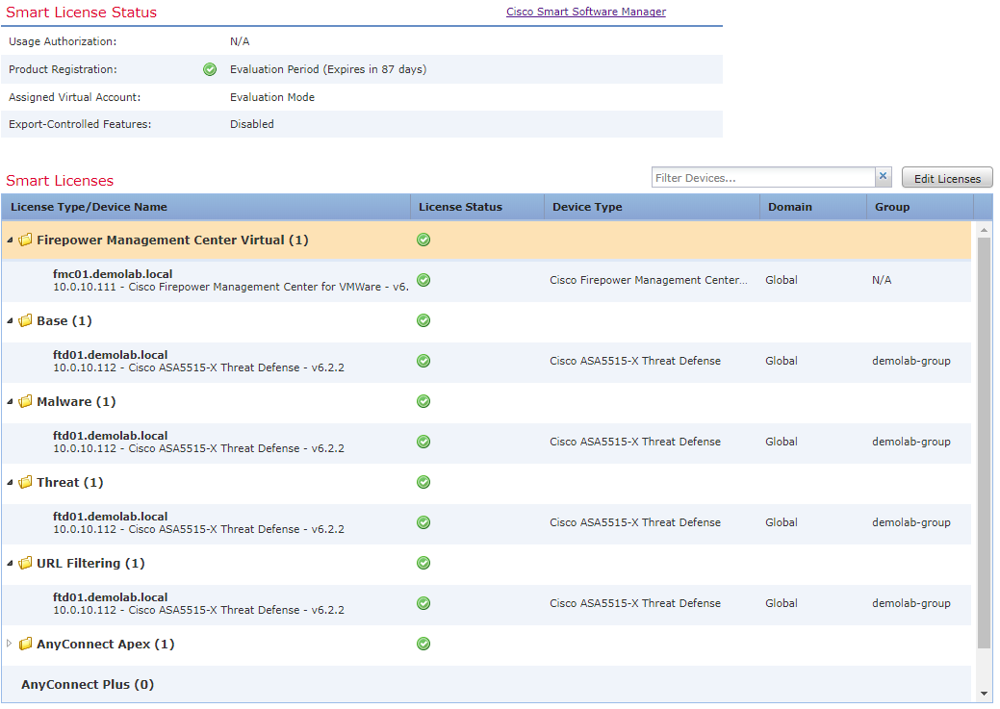Image resolution: width=1000 pixels, height=709 pixels.
Task: Click the Cisco Firepower Management Center device type
Action: coord(649,280)
